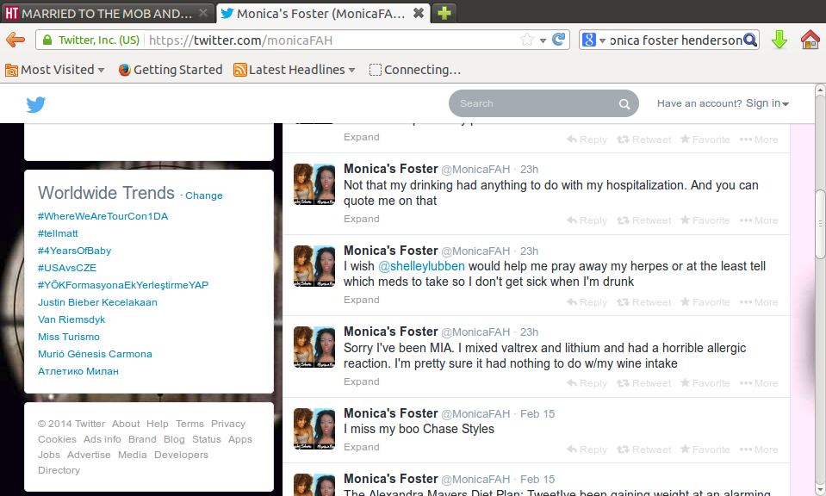Open the Justin Bieber Kecelakaan trend
Viewport: 826px width, 496px height.
97,302
